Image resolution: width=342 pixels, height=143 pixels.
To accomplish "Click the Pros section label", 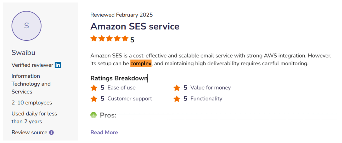I will pos(108,115).
